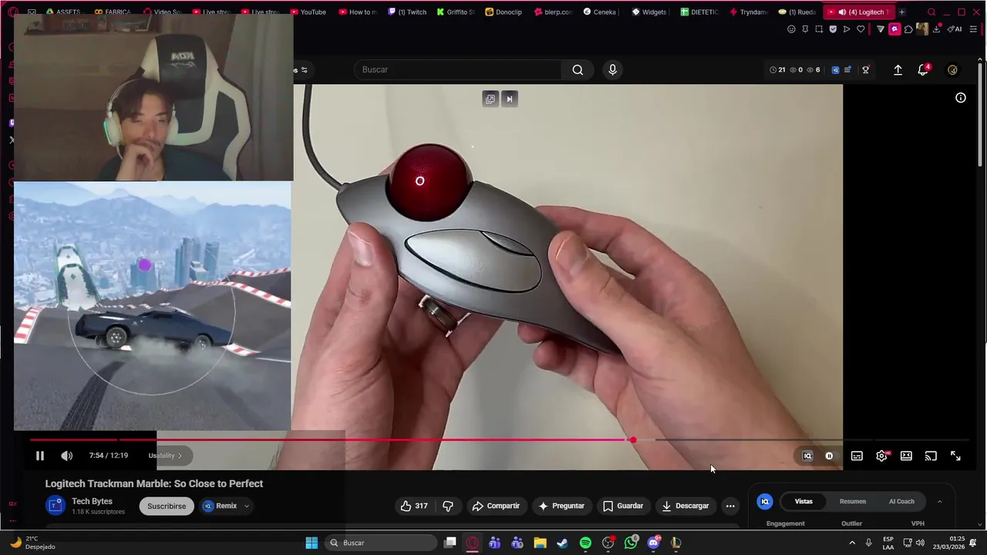987x555 pixels.
Task: Click the skip-next icon atop the video
Action: pos(509,99)
